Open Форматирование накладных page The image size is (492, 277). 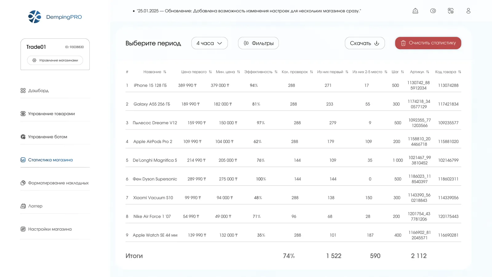[55, 183]
